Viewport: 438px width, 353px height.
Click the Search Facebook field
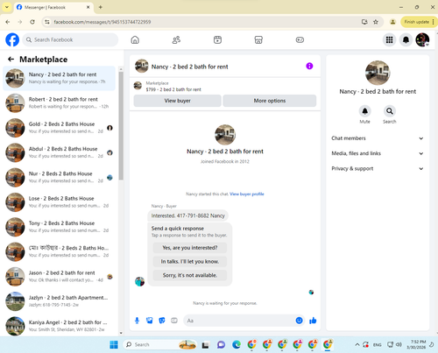pos(70,39)
